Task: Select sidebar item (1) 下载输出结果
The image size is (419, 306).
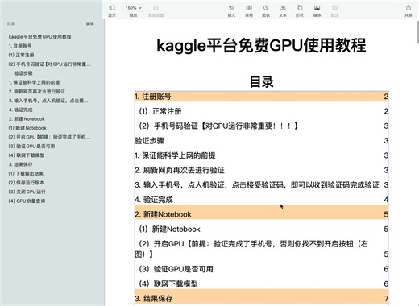Action: point(26,174)
